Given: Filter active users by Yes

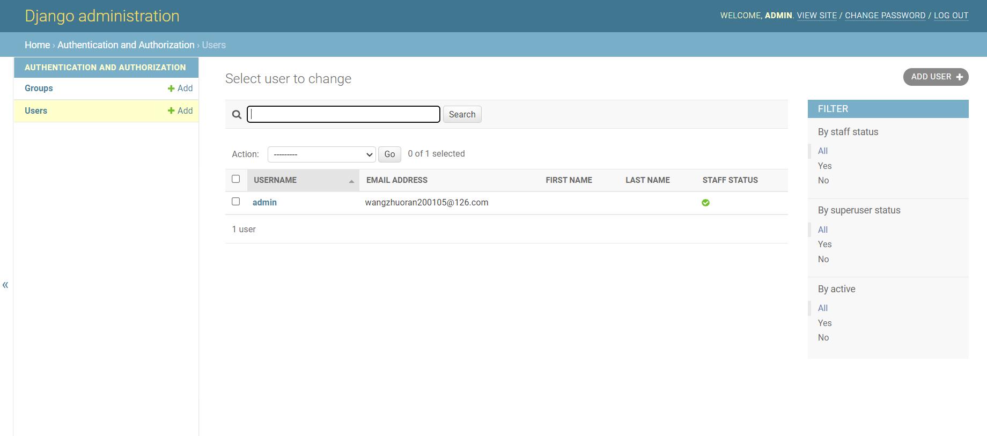Looking at the screenshot, I should tap(824, 323).
